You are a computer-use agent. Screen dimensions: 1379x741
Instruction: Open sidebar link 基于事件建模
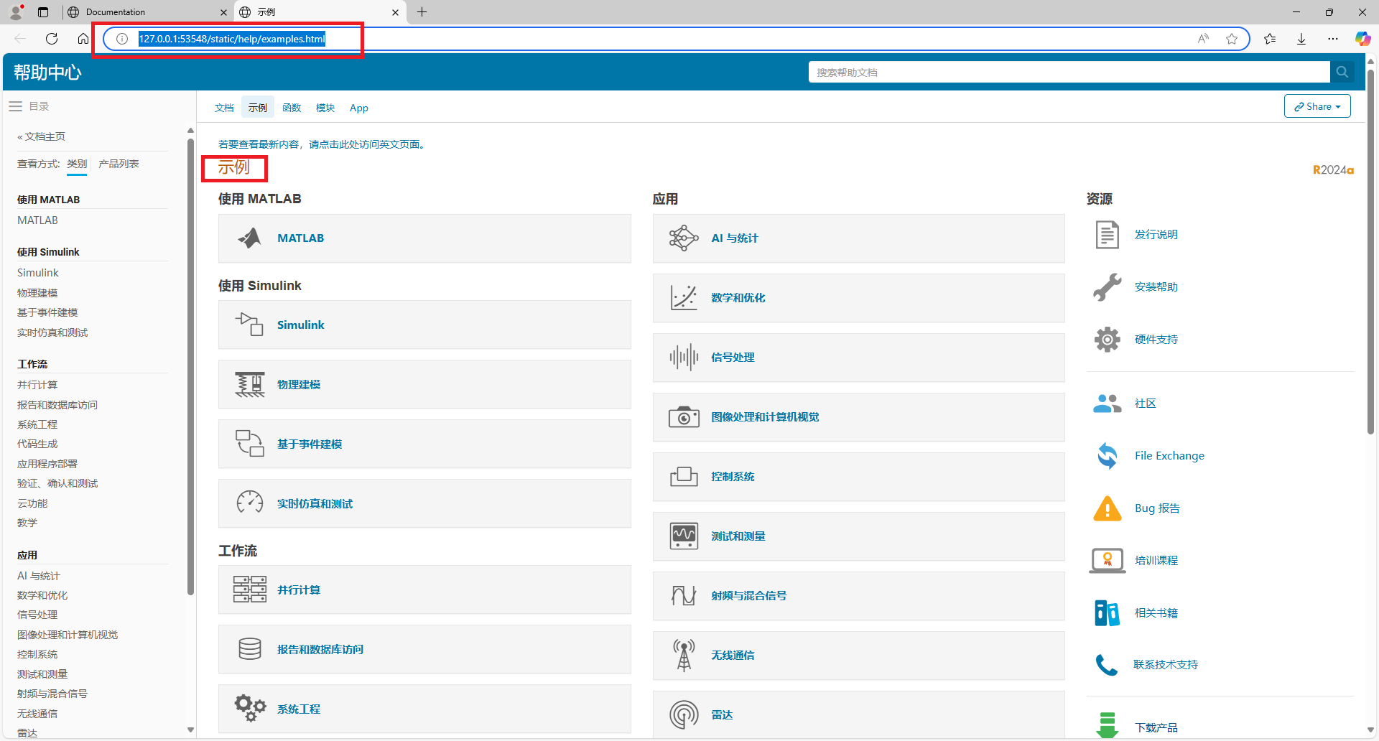pyautogui.click(x=47, y=312)
